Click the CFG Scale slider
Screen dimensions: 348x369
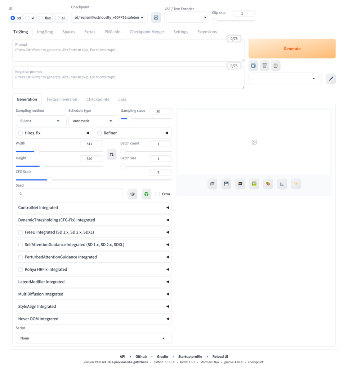pyautogui.click(x=94, y=179)
